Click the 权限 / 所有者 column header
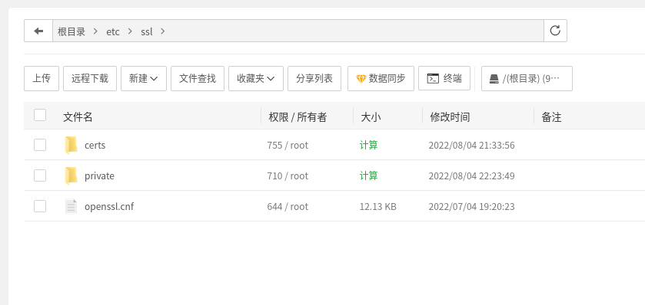 (x=298, y=117)
